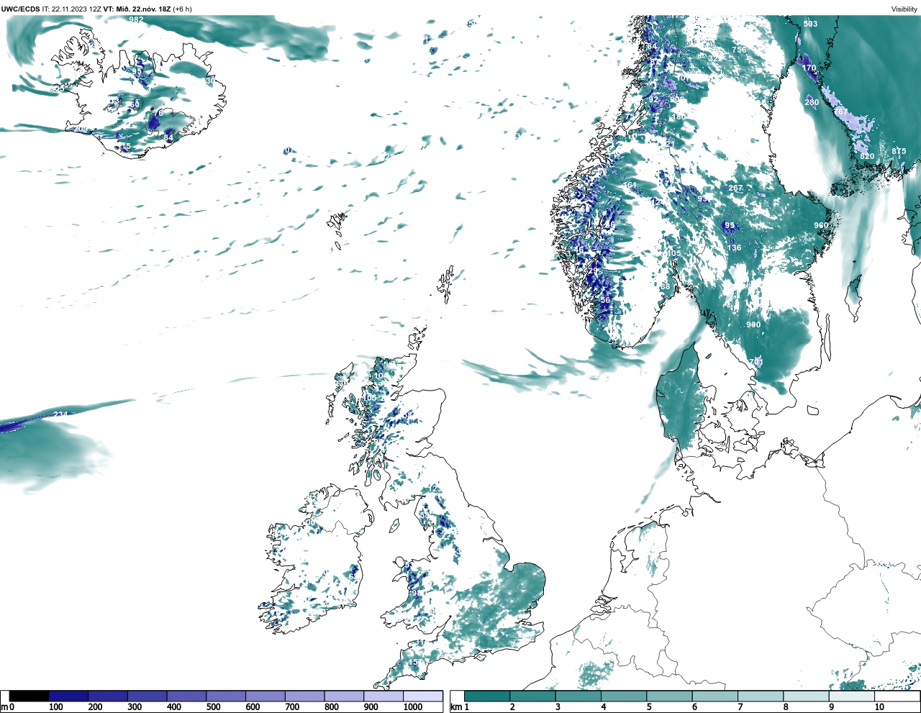921x713 pixels.
Task: Click the '164' value over Norway
Action: [630, 186]
